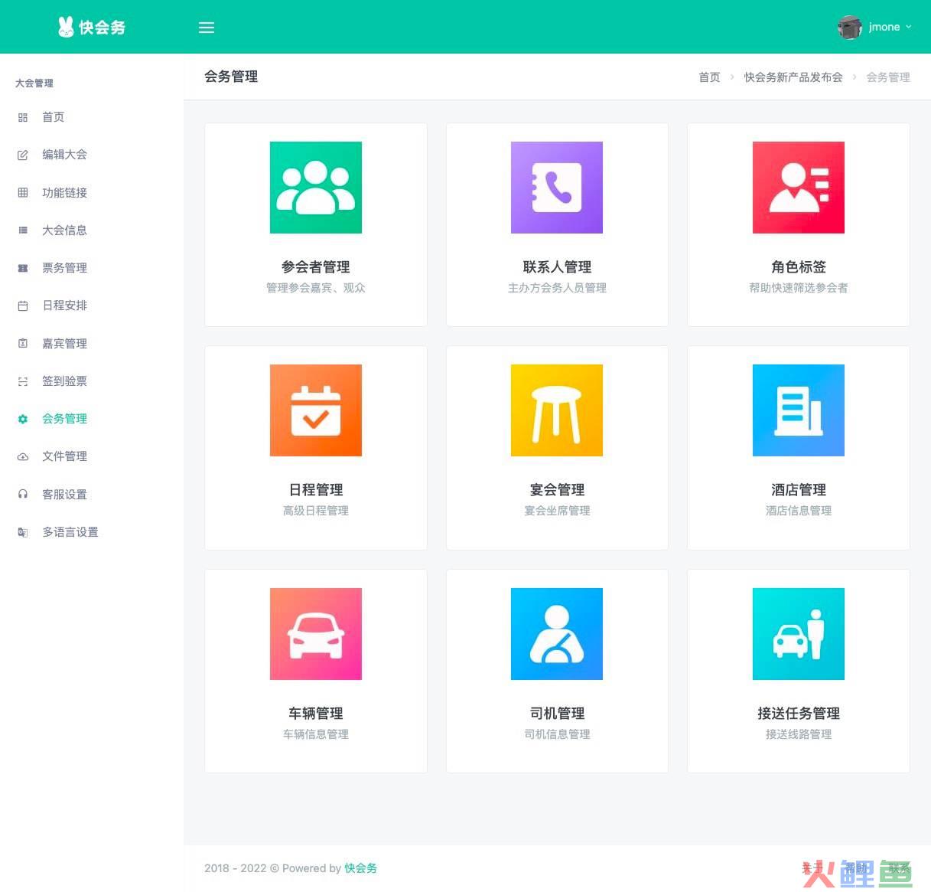Open the blue 司机管理 driver icon
Screen dimensions: 931x892
[x=557, y=634]
